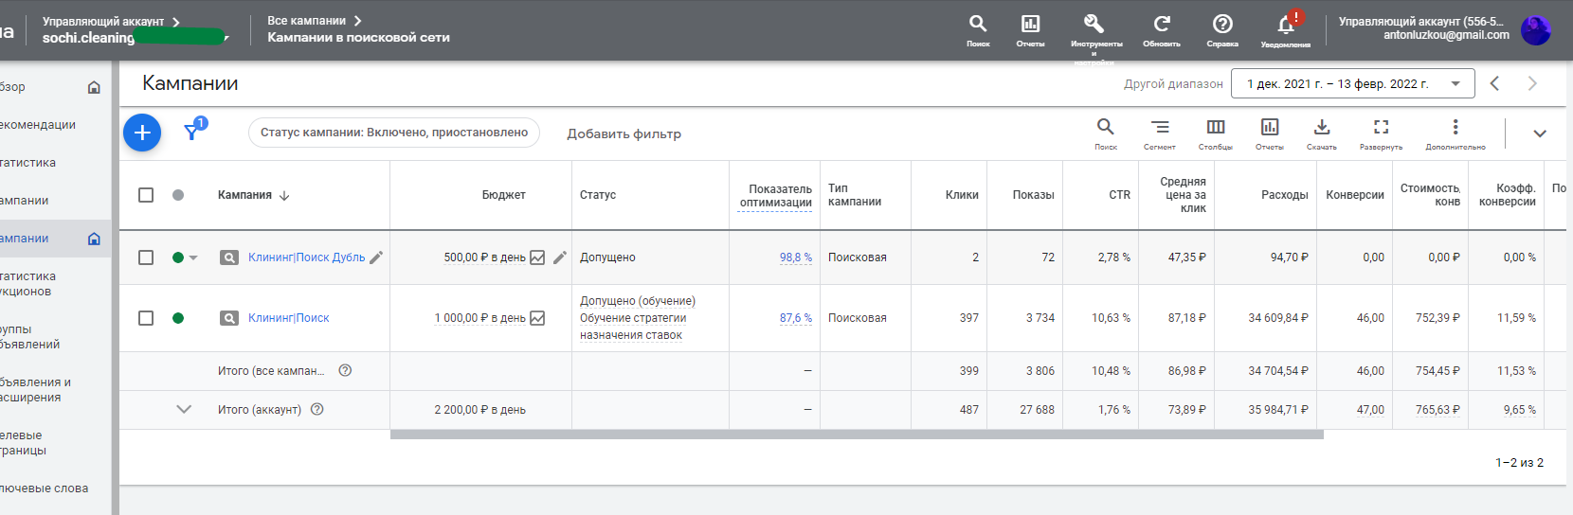
Task: Click the Tools and settings wrench icon
Action: tap(1094, 24)
